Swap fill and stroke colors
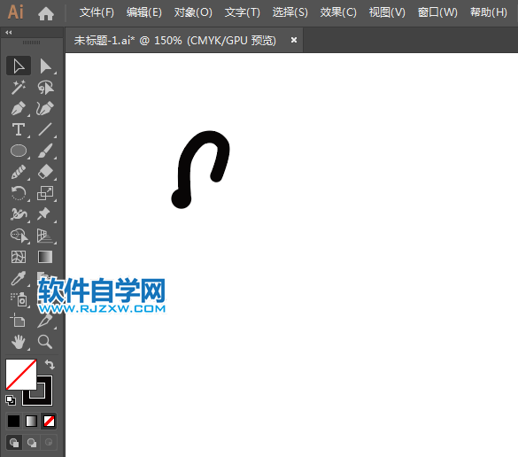 point(50,365)
